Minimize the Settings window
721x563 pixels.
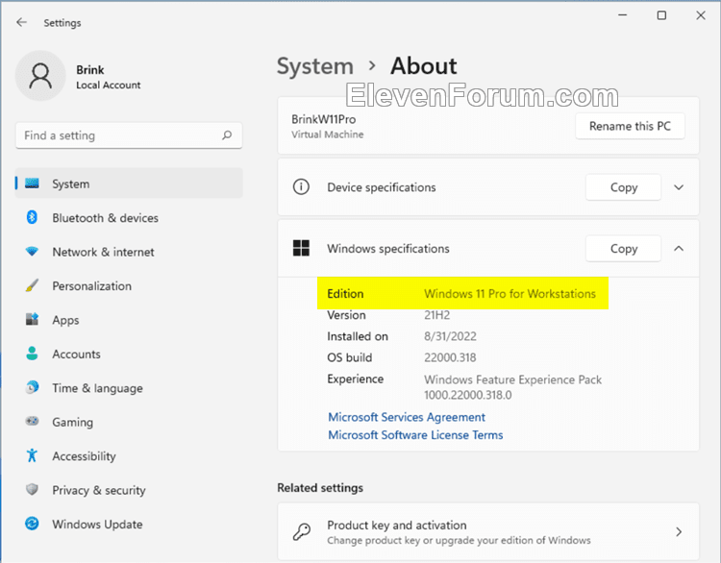click(623, 15)
